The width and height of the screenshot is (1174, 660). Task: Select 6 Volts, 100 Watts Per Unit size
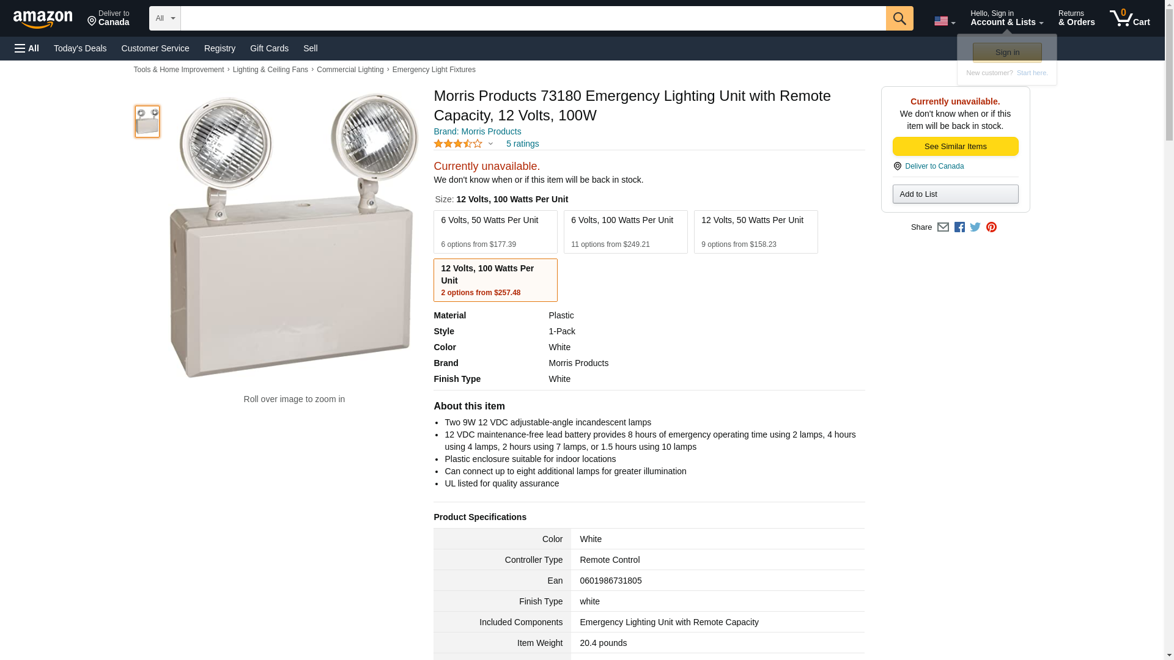click(x=625, y=232)
